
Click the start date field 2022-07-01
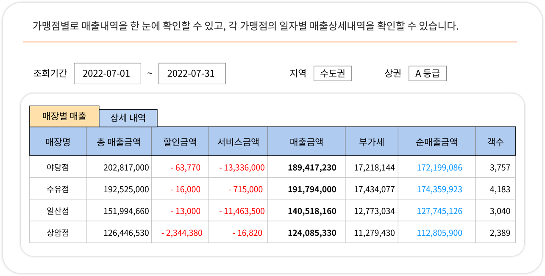pos(107,73)
